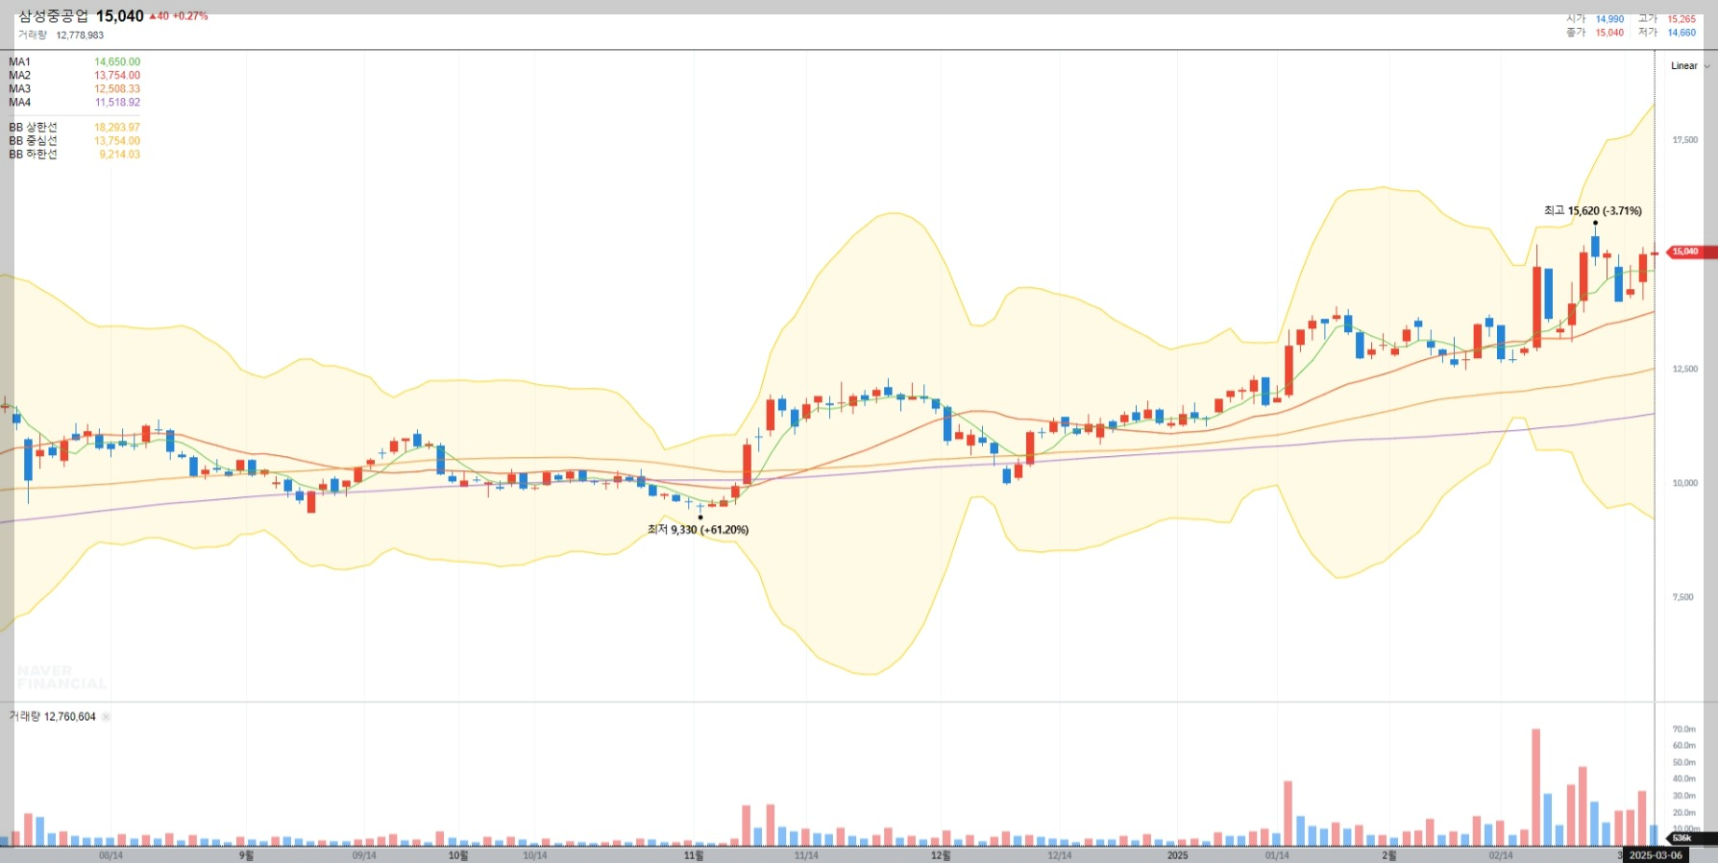Image resolution: width=1718 pixels, height=863 pixels.
Task: Click the tallest red volume bar in February
Action: point(1535,787)
